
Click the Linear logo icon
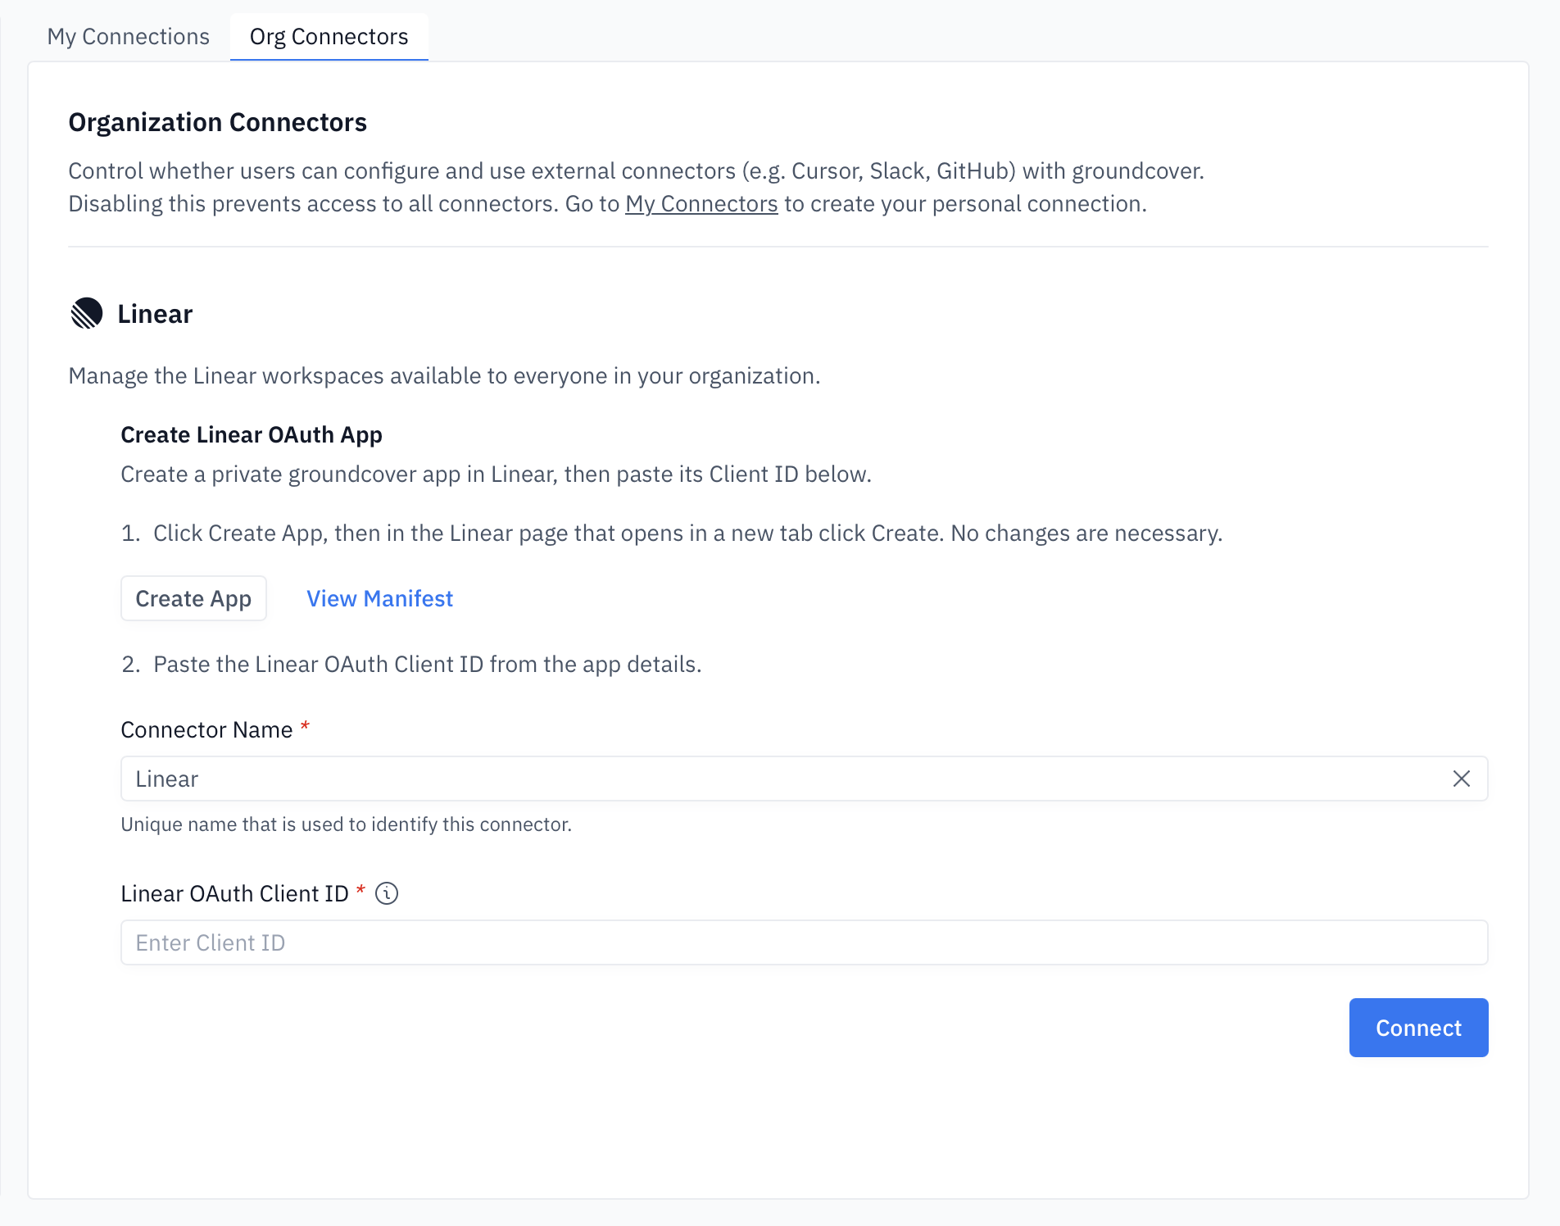tap(87, 313)
